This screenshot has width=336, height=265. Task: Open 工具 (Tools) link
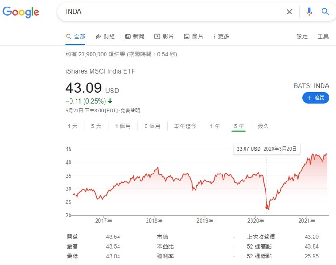coord(323,36)
